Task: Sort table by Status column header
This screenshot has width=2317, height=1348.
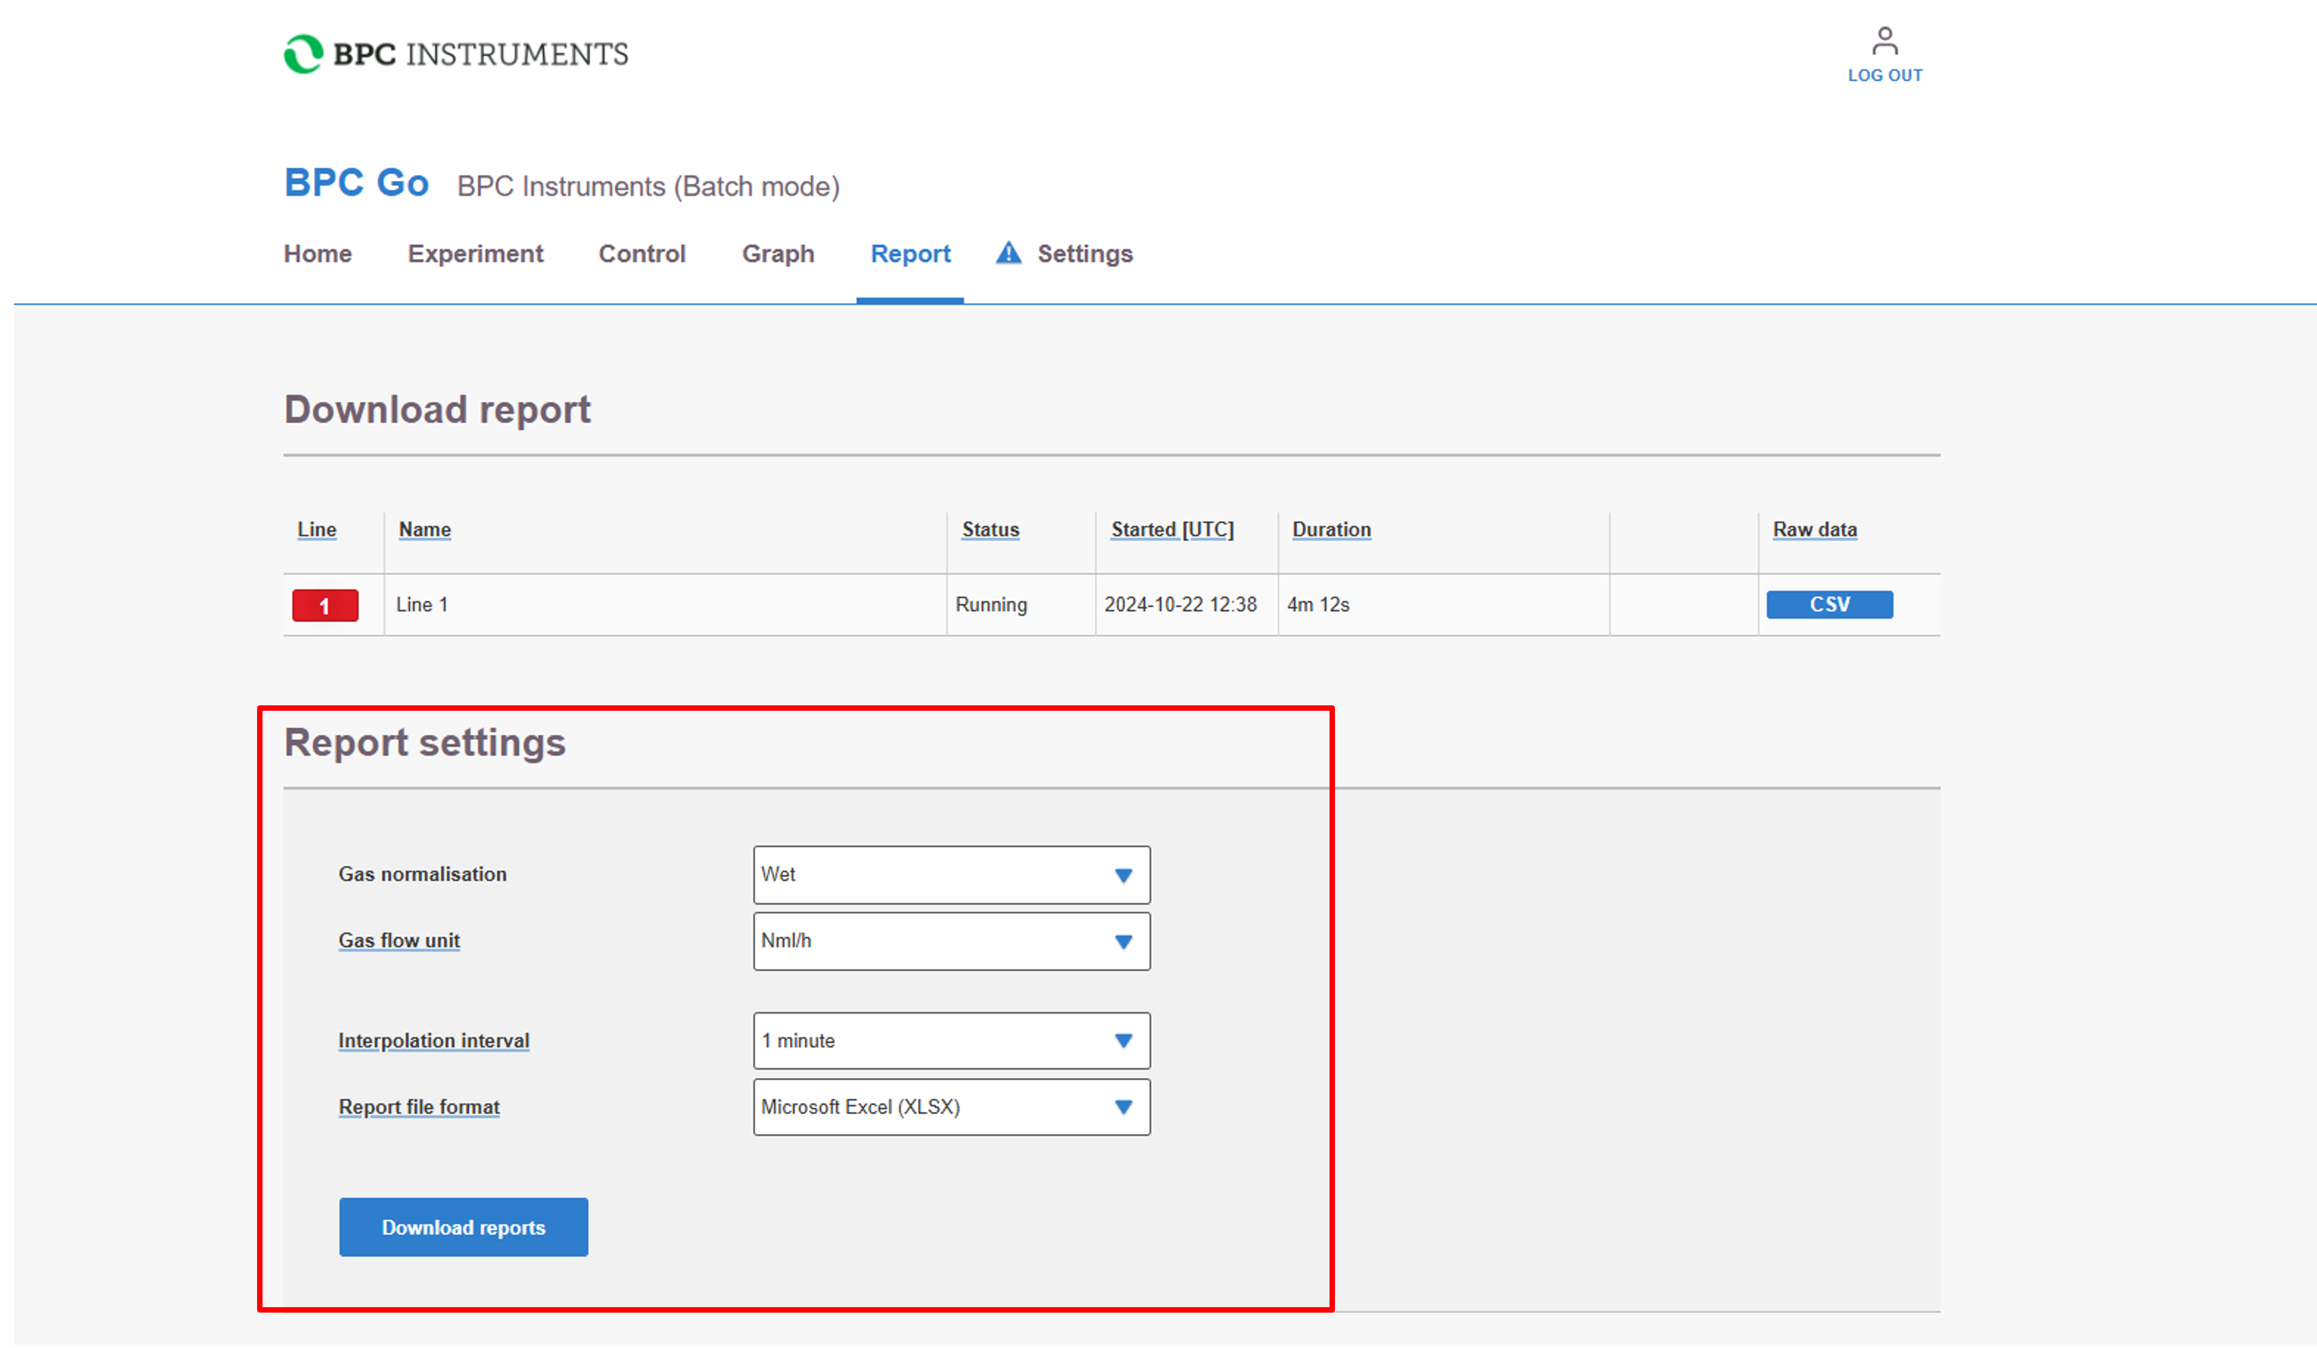Action: click(990, 529)
